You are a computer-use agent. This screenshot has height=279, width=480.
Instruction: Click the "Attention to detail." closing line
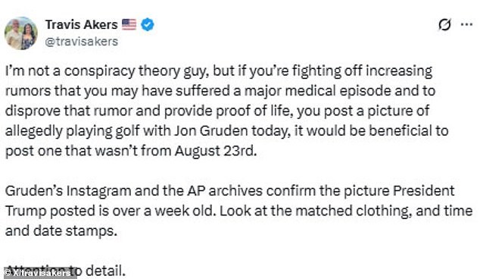tap(66, 271)
